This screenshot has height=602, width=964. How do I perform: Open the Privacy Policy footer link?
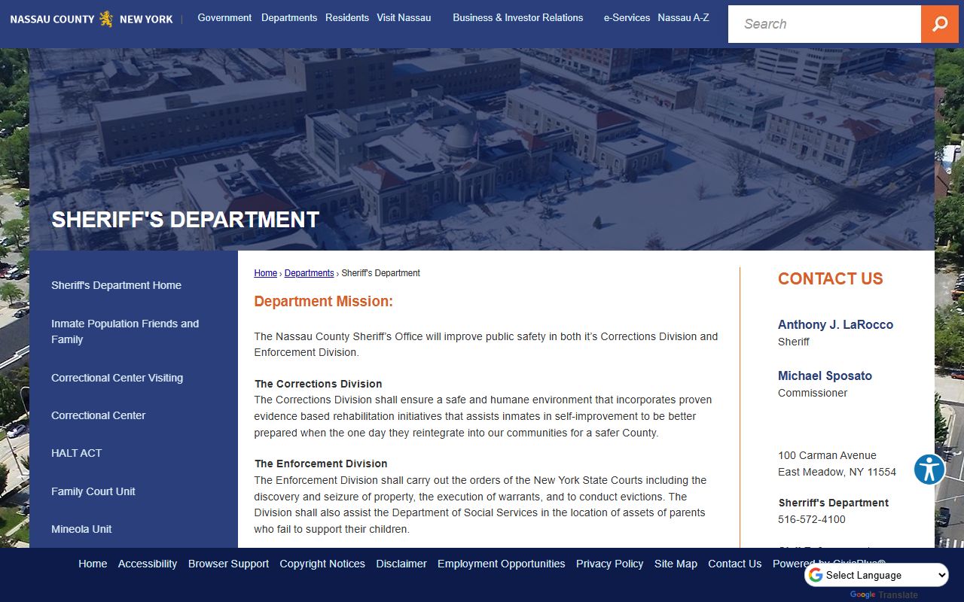pos(609,564)
